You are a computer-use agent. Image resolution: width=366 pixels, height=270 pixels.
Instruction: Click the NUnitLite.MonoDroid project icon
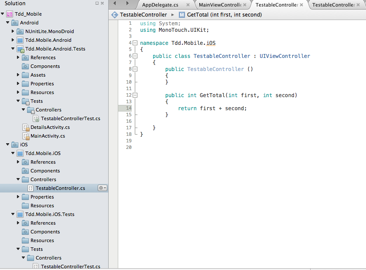(x=20, y=31)
